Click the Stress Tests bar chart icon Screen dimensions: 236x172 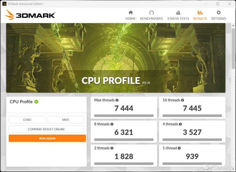click(178, 12)
